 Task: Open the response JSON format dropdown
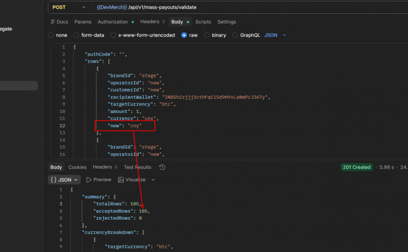[64, 180]
